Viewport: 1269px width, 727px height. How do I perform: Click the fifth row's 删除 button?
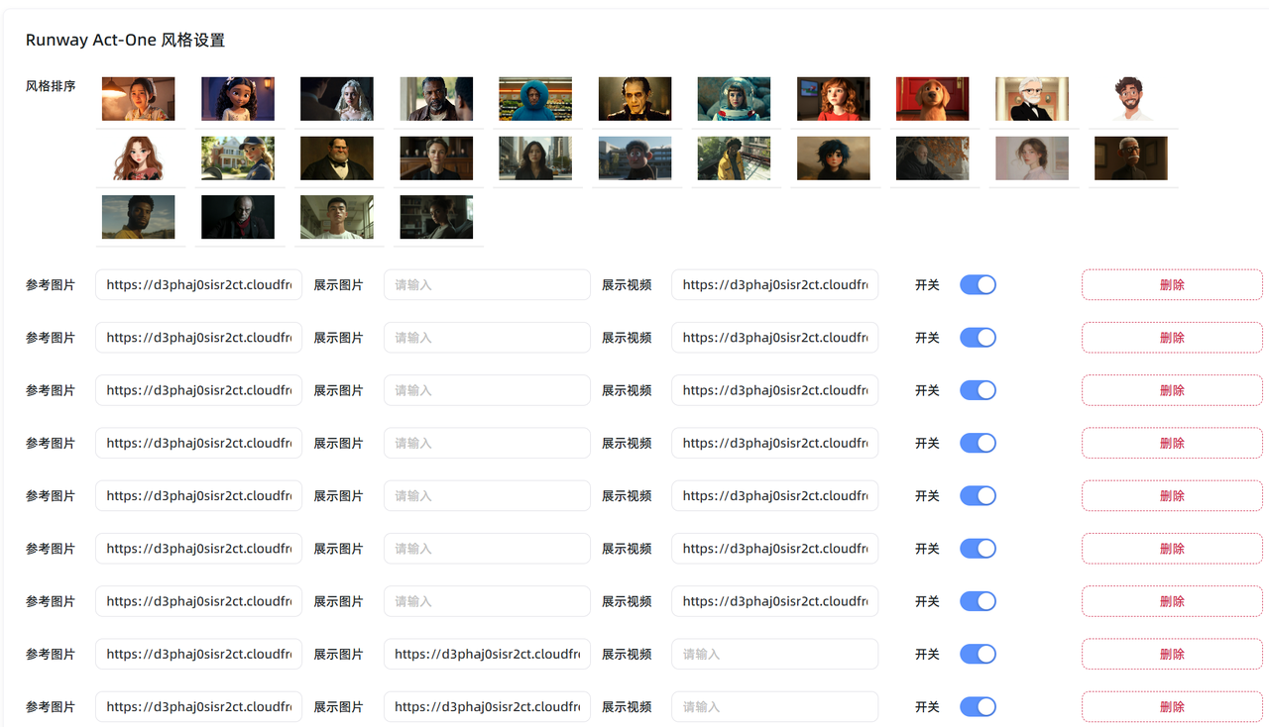click(1172, 495)
